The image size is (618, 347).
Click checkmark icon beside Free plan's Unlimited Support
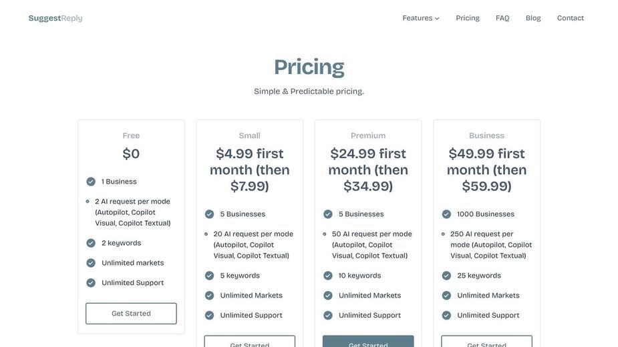tap(91, 283)
